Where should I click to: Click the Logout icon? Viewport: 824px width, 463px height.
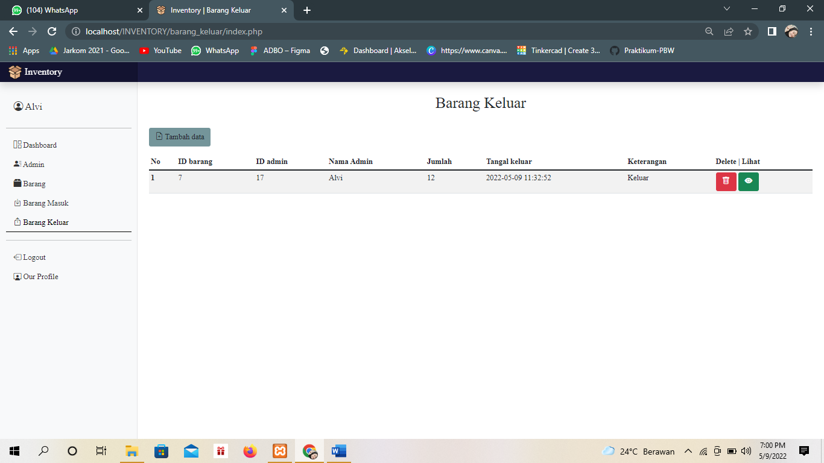click(17, 257)
